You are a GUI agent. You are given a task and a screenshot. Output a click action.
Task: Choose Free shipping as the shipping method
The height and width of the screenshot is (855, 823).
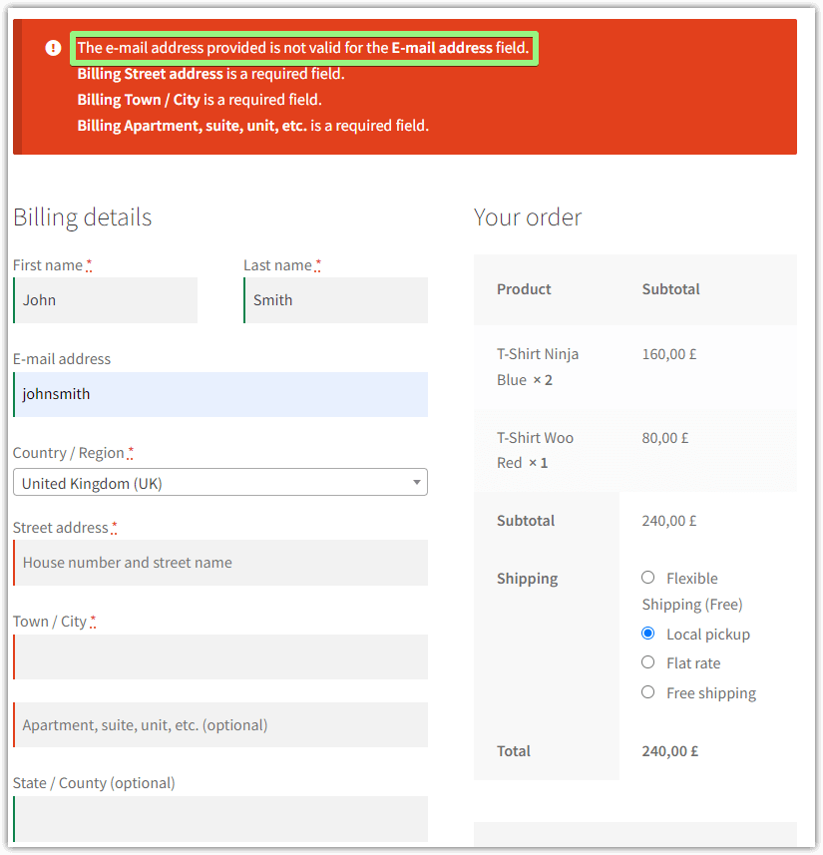[647, 691]
